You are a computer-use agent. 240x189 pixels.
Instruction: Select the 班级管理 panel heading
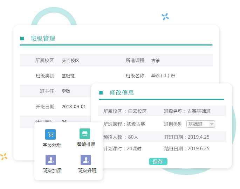pos(43,38)
